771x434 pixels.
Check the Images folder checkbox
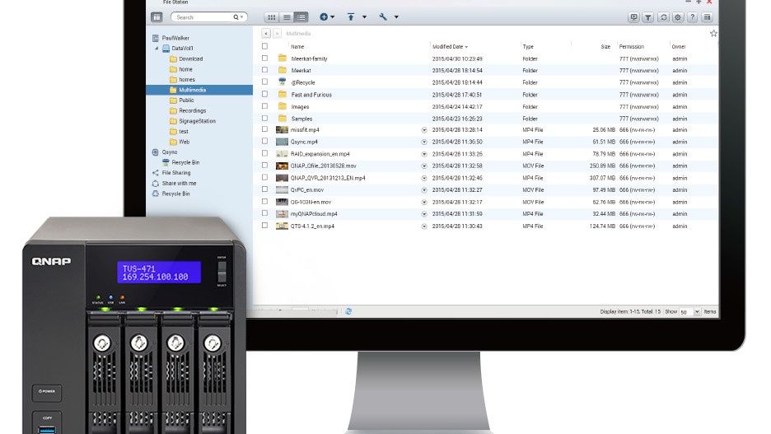click(264, 106)
